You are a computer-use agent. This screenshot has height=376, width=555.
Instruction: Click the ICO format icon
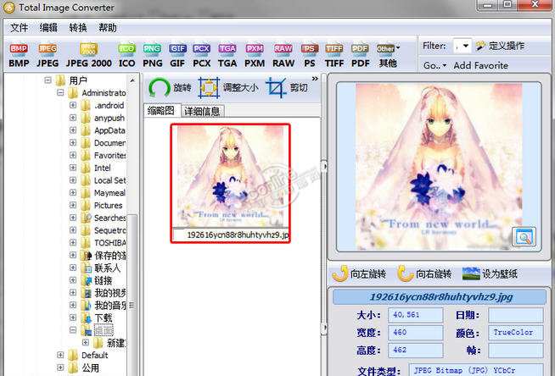pos(126,55)
